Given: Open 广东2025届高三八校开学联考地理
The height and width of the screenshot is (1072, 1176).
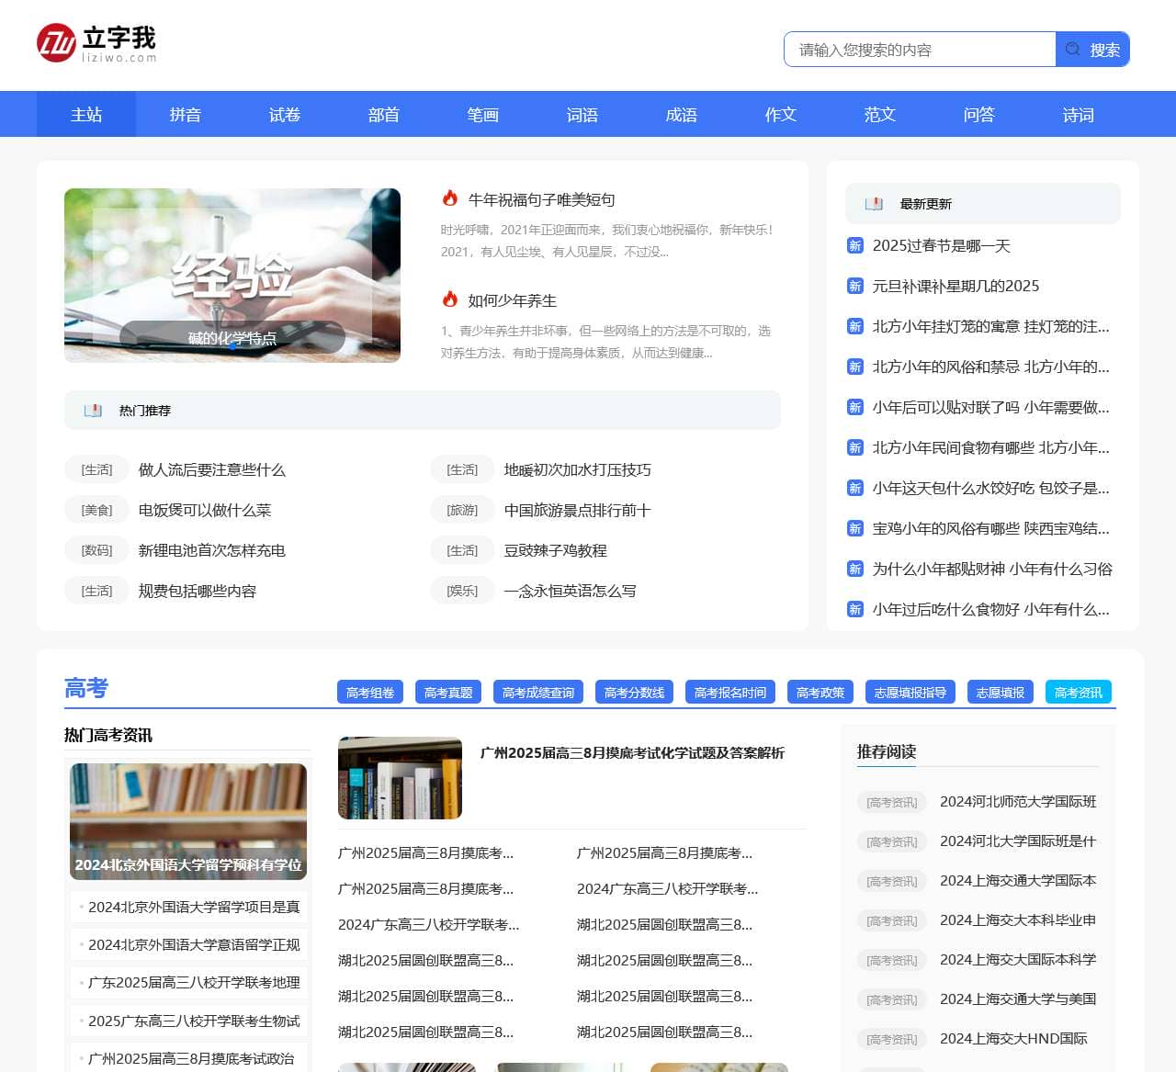Looking at the screenshot, I should [x=194, y=982].
